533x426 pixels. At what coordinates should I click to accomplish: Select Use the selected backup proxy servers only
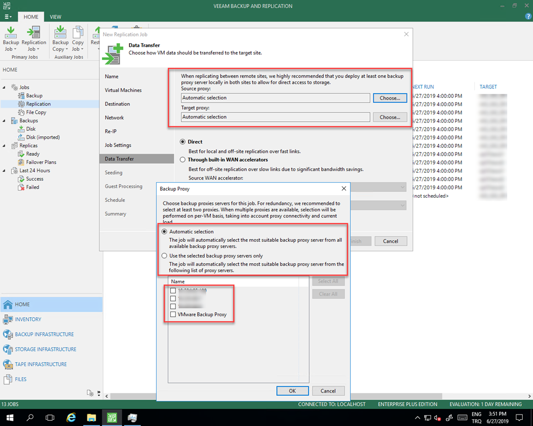coord(164,256)
